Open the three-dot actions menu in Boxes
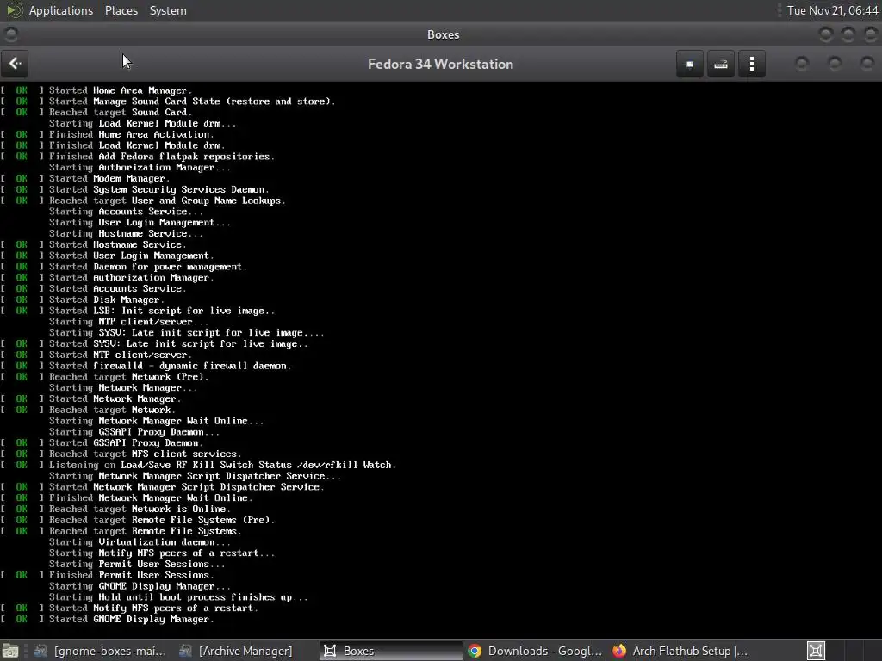882x661 pixels. pyautogui.click(x=751, y=64)
